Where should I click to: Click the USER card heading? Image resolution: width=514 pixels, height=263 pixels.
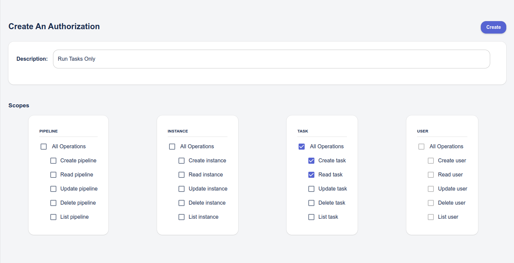coord(422,131)
